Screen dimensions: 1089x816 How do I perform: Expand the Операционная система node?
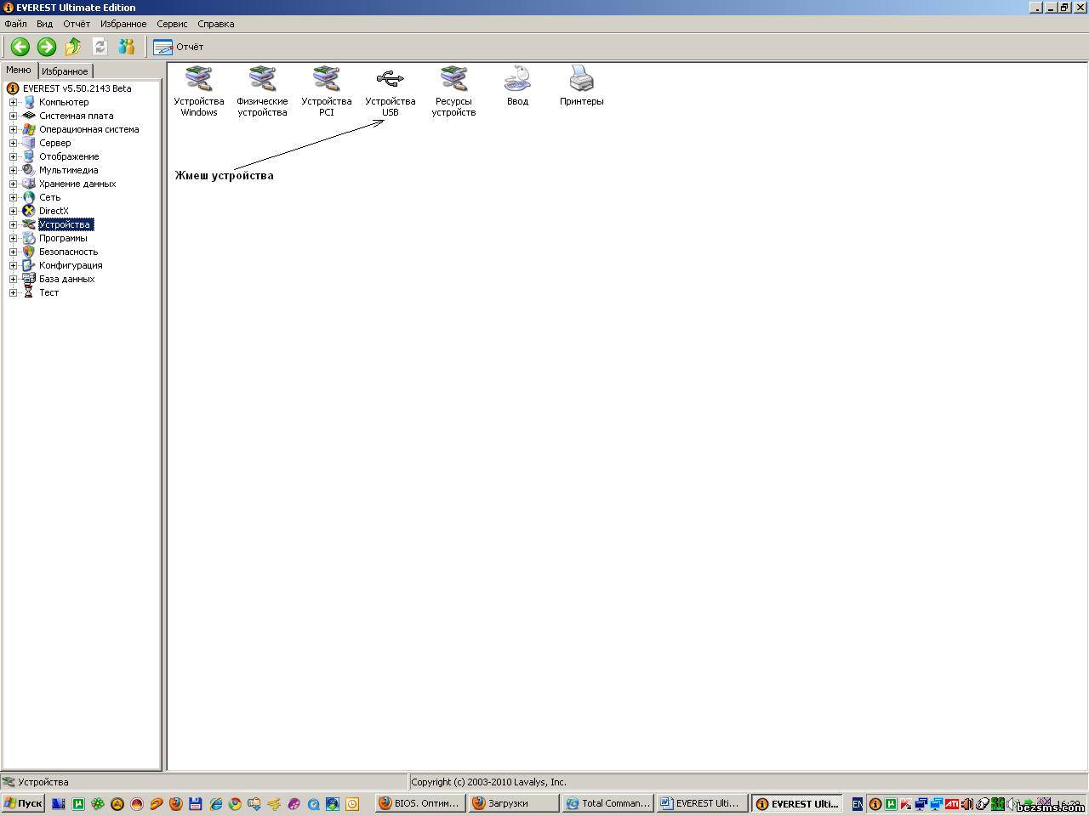tap(13, 129)
